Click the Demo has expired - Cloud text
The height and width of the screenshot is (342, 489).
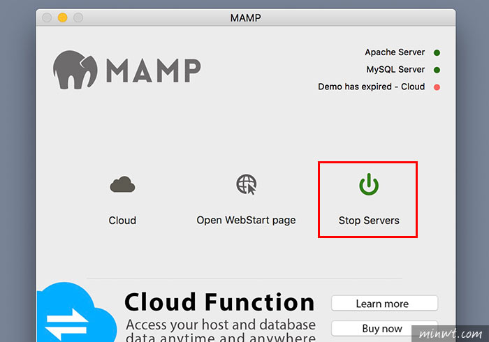coord(372,87)
